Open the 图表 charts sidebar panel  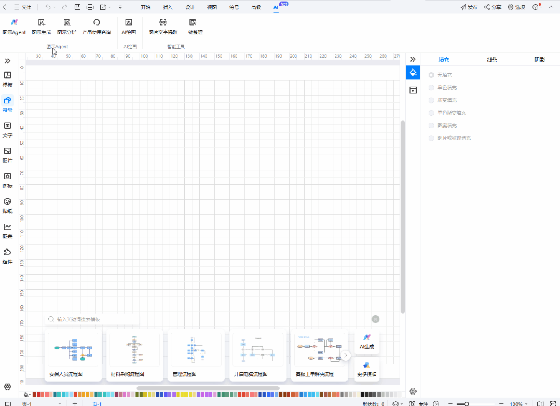pyautogui.click(x=7, y=231)
